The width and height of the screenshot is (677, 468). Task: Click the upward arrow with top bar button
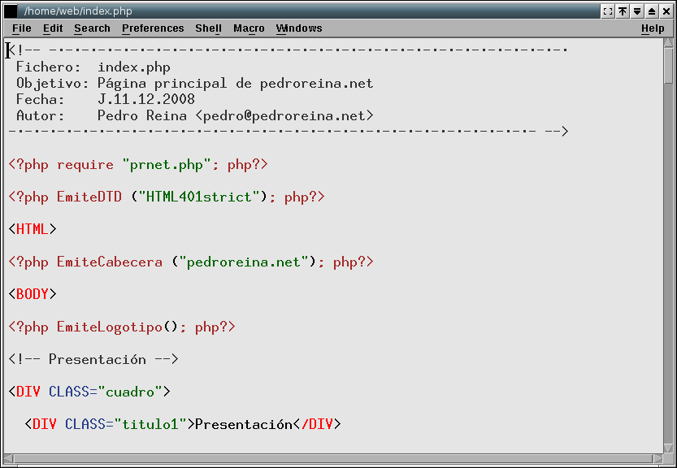coord(623,11)
